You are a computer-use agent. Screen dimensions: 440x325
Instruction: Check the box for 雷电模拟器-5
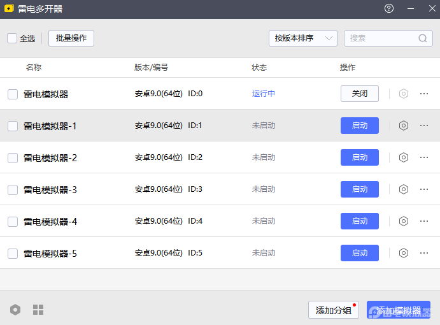click(x=13, y=254)
